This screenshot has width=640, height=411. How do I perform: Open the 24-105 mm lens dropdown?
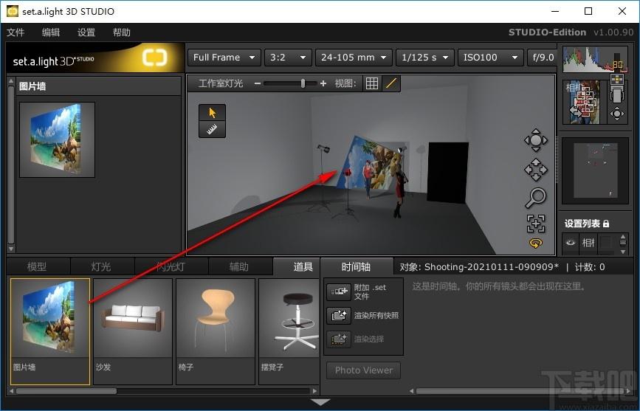pyautogui.click(x=354, y=58)
